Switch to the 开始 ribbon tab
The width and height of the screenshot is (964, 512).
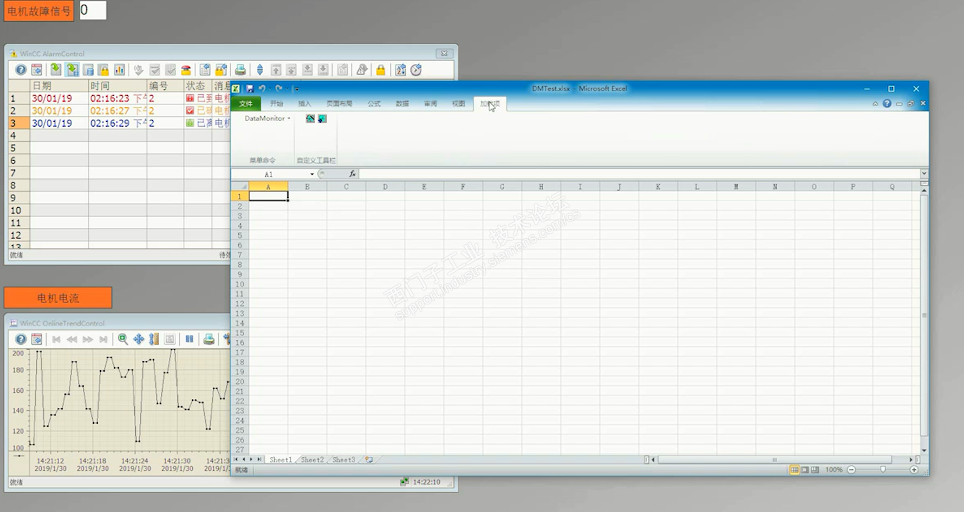click(x=276, y=103)
